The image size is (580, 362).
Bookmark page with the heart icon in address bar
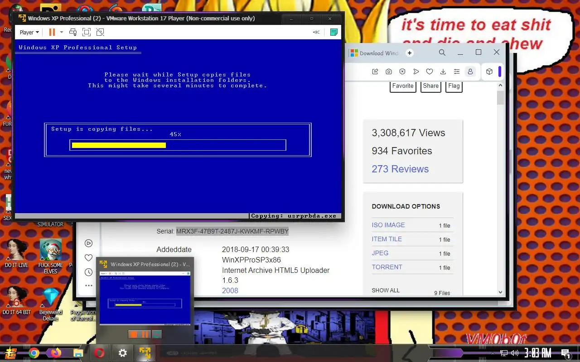430,71
